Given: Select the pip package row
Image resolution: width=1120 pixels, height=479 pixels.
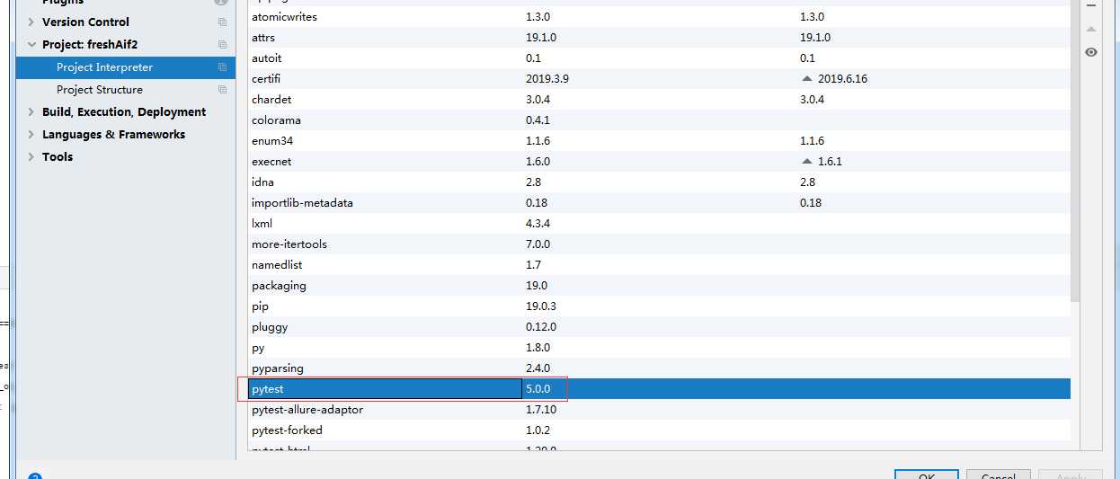Looking at the screenshot, I should click(659, 306).
